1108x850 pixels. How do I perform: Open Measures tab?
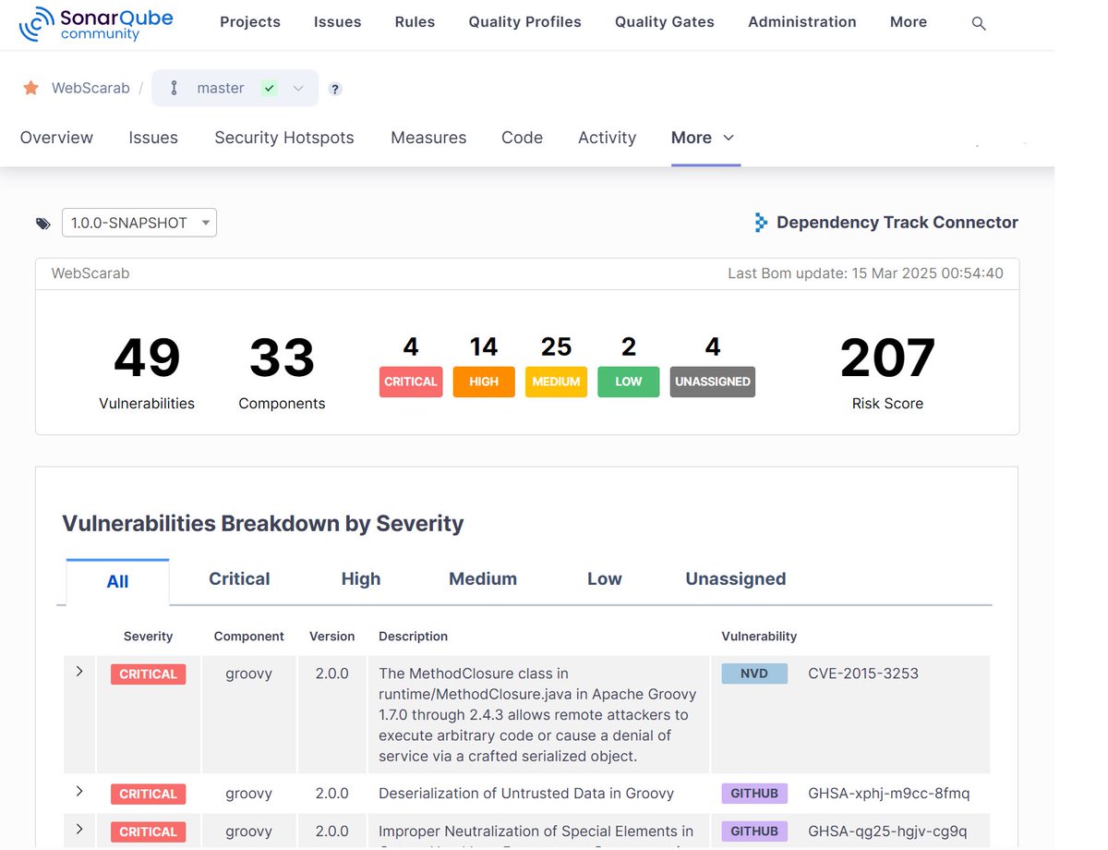pyautogui.click(x=428, y=138)
